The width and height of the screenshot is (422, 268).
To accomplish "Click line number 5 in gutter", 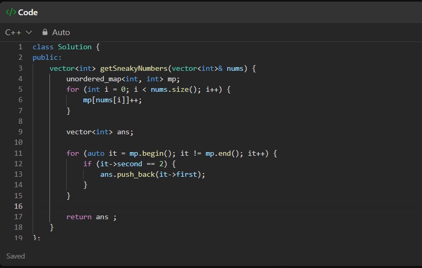I will tap(20, 89).
